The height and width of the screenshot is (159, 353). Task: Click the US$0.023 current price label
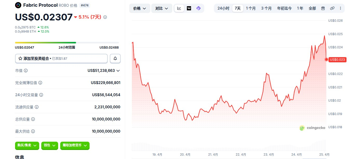pos(338,60)
